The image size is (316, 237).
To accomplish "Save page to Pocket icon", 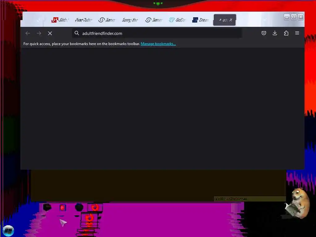I will pos(264,33).
